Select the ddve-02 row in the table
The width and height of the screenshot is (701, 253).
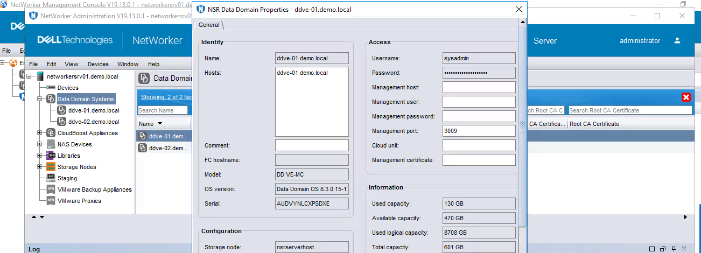tap(164, 148)
